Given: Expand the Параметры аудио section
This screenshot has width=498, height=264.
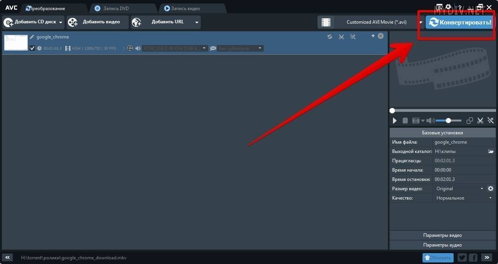Looking at the screenshot, I should pyautogui.click(x=442, y=245).
